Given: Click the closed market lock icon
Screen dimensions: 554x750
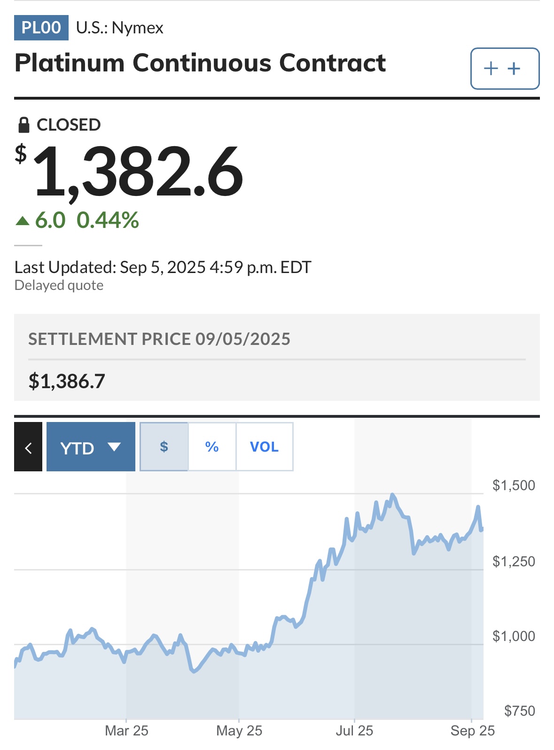Looking at the screenshot, I should 23,125.
